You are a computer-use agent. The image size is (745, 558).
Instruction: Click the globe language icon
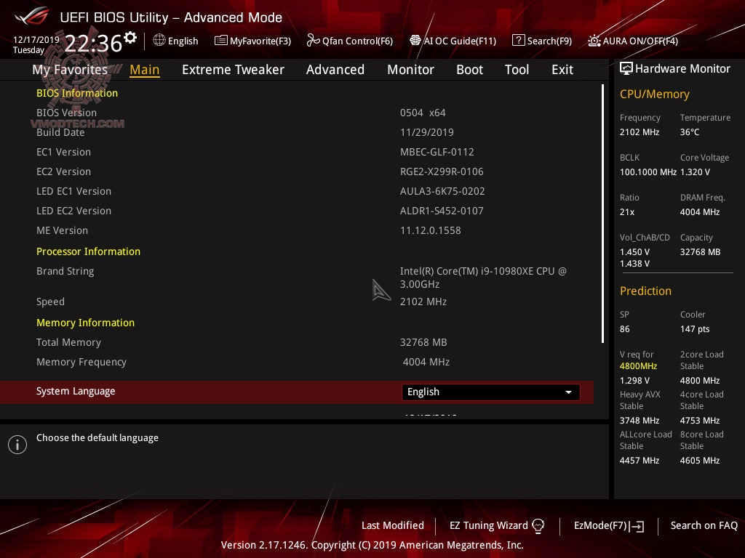pos(159,41)
